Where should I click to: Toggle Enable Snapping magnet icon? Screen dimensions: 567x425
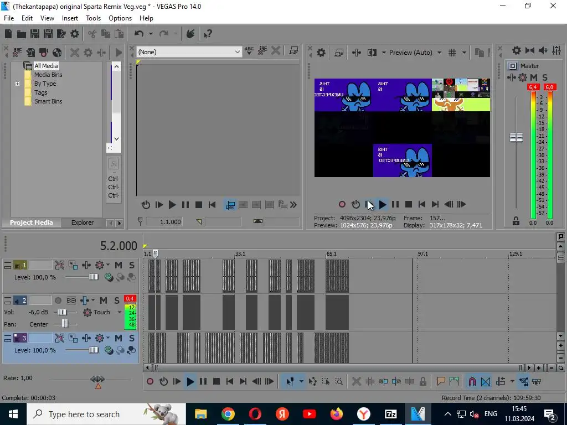[x=472, y=381]
